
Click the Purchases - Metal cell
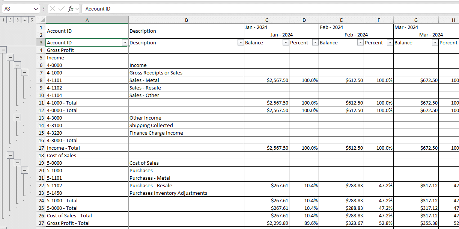(186, 178)
